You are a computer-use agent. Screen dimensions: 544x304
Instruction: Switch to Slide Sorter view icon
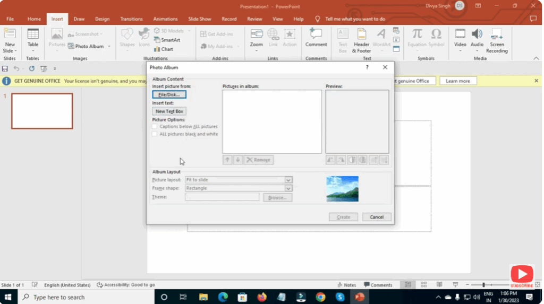[423, 284]
